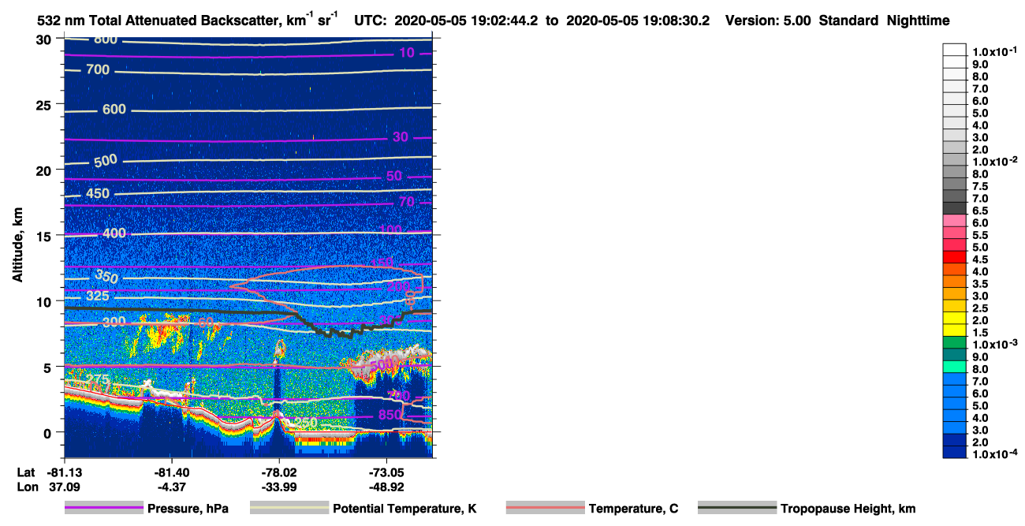The height and width of the screenshot is (526, 1025).
Task: Click the 400 potential temperature contour label
Action: pyautogui.click(x=114, y=233)
